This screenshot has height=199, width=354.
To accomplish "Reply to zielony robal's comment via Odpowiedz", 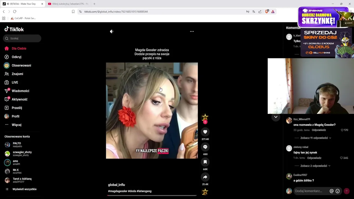I will pyautogui.click(x=314, y=158).
